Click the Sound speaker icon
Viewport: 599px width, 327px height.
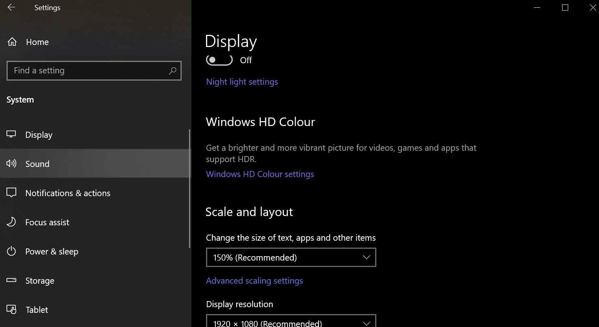(x=11, y=163)
